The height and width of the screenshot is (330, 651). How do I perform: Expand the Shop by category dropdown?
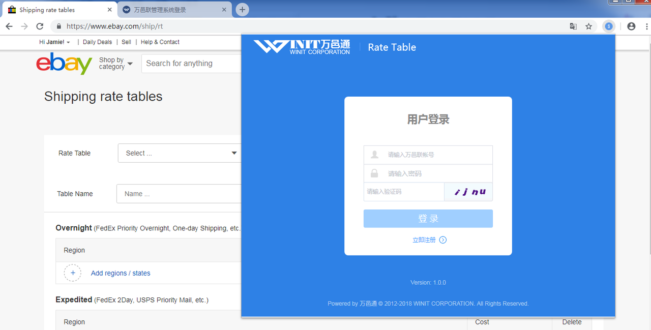(116, 64)
